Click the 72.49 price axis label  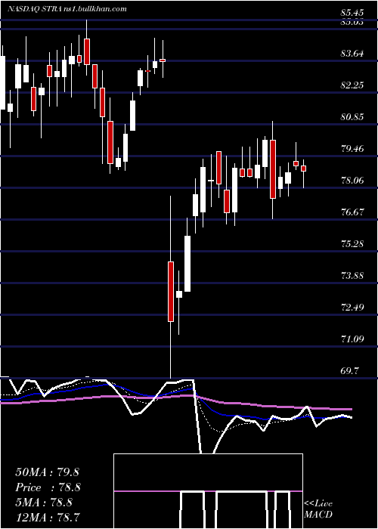[x=352, y=308]
